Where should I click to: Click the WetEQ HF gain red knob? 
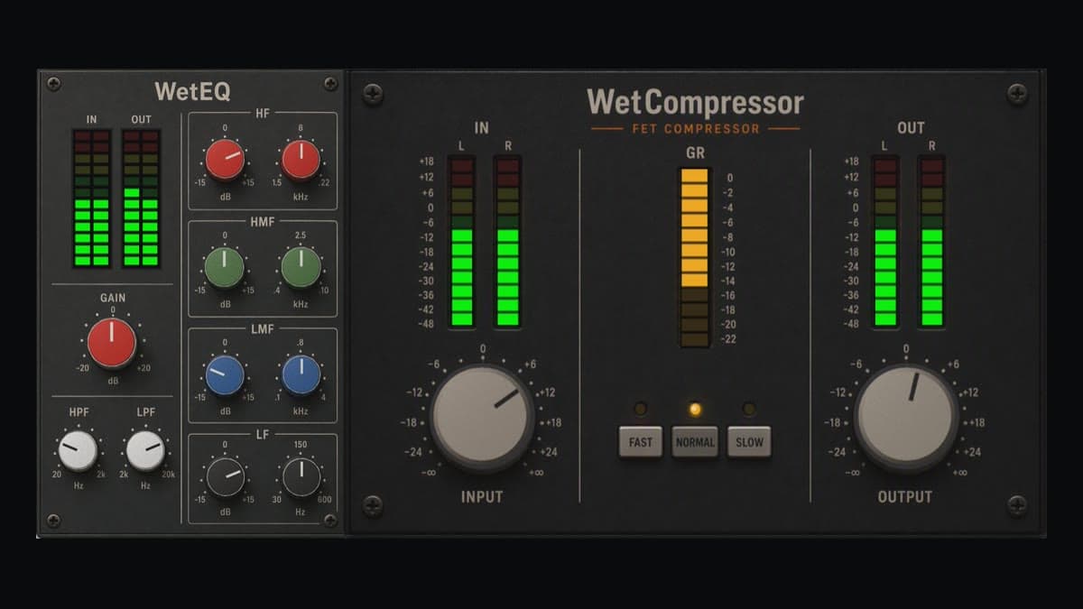tap(225, 160)
